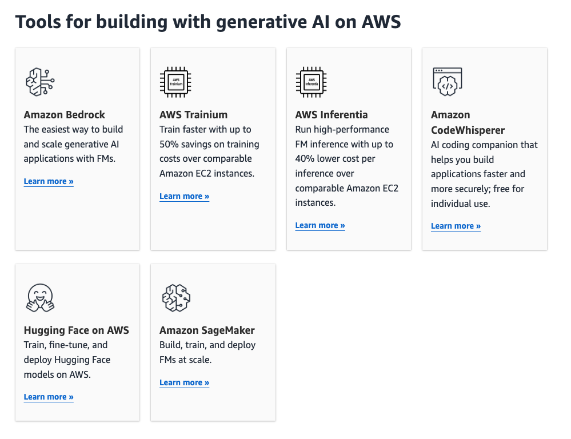Click the Amazon CodeWhisperer card title
The height and width of the screenshot is (439, 571).
(468, 122)
